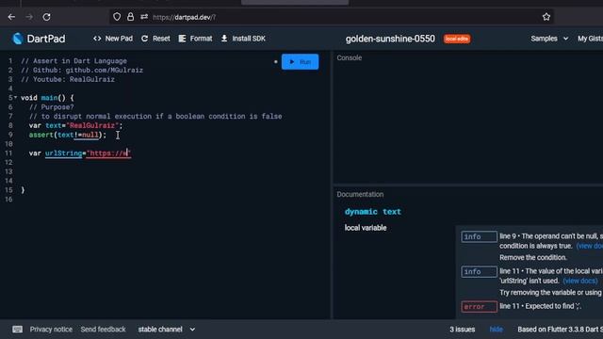
Task: Go back with browser back arrow
Action: (x=11, y=17)
